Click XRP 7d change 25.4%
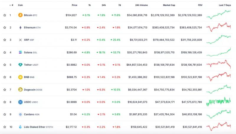This screenshot has height=134, width=236. (x=115, y=40)
